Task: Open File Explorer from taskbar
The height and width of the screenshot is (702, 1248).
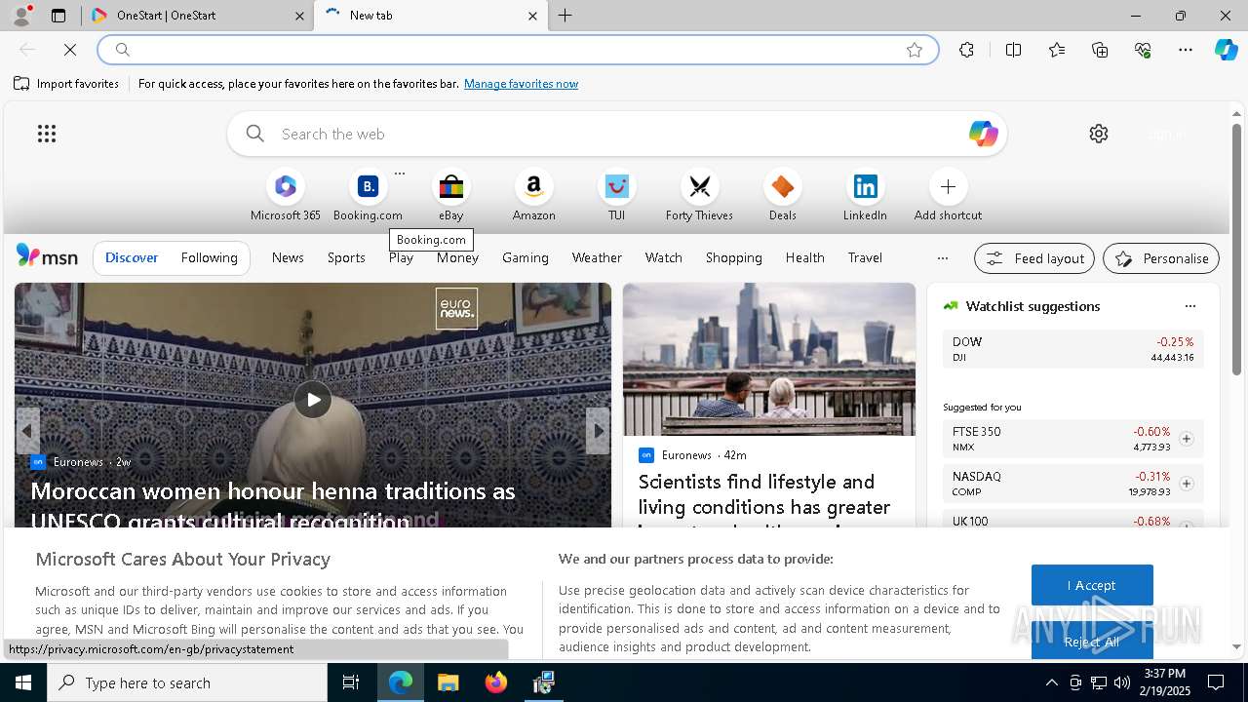Action: [448, 682]
